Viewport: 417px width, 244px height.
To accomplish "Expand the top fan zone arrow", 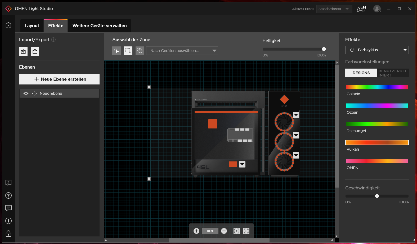I will (296, 115).
